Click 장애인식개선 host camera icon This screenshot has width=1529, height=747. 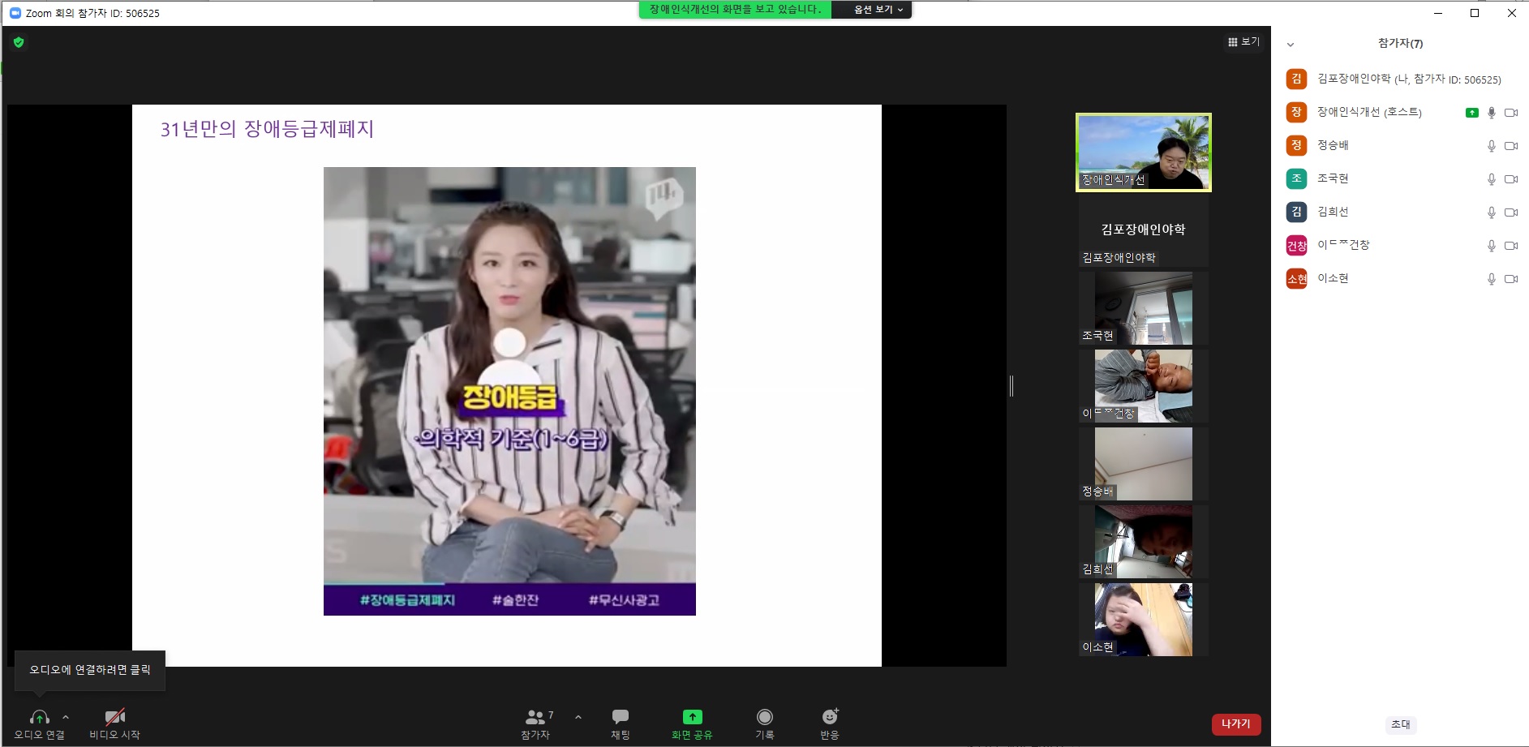click(x=1511, y=113)
